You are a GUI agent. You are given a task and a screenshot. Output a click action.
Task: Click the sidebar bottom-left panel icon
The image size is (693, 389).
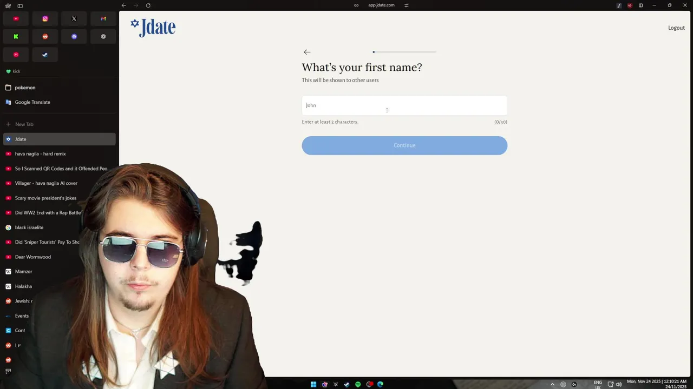[x=8, y=371]
